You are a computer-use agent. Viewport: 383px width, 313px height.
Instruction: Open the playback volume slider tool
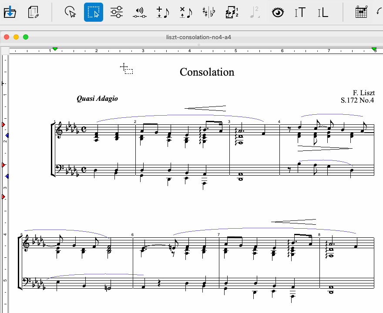[x=140, y=13]
